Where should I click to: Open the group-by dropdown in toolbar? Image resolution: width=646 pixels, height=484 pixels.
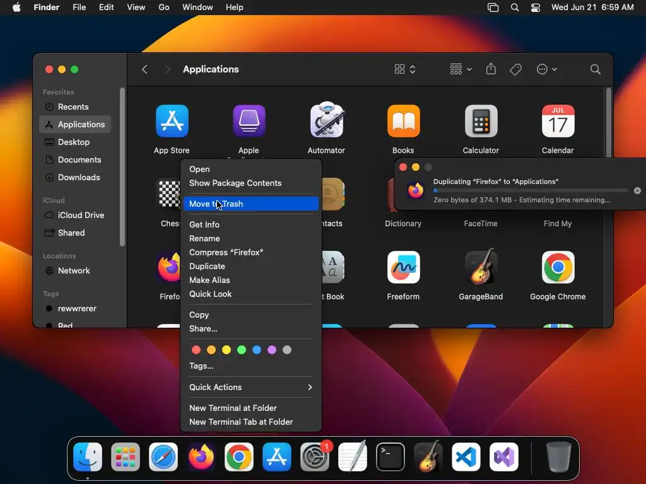pyautogui.click(x=461, y=69)
